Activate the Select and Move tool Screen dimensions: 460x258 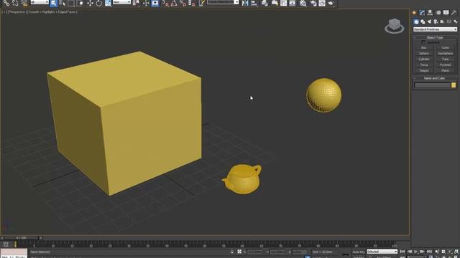pos(90,3)
